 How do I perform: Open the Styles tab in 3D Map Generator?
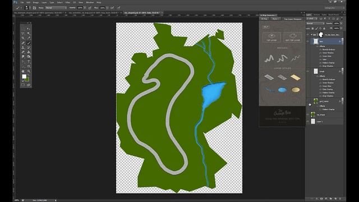click(x=275, y=19)
